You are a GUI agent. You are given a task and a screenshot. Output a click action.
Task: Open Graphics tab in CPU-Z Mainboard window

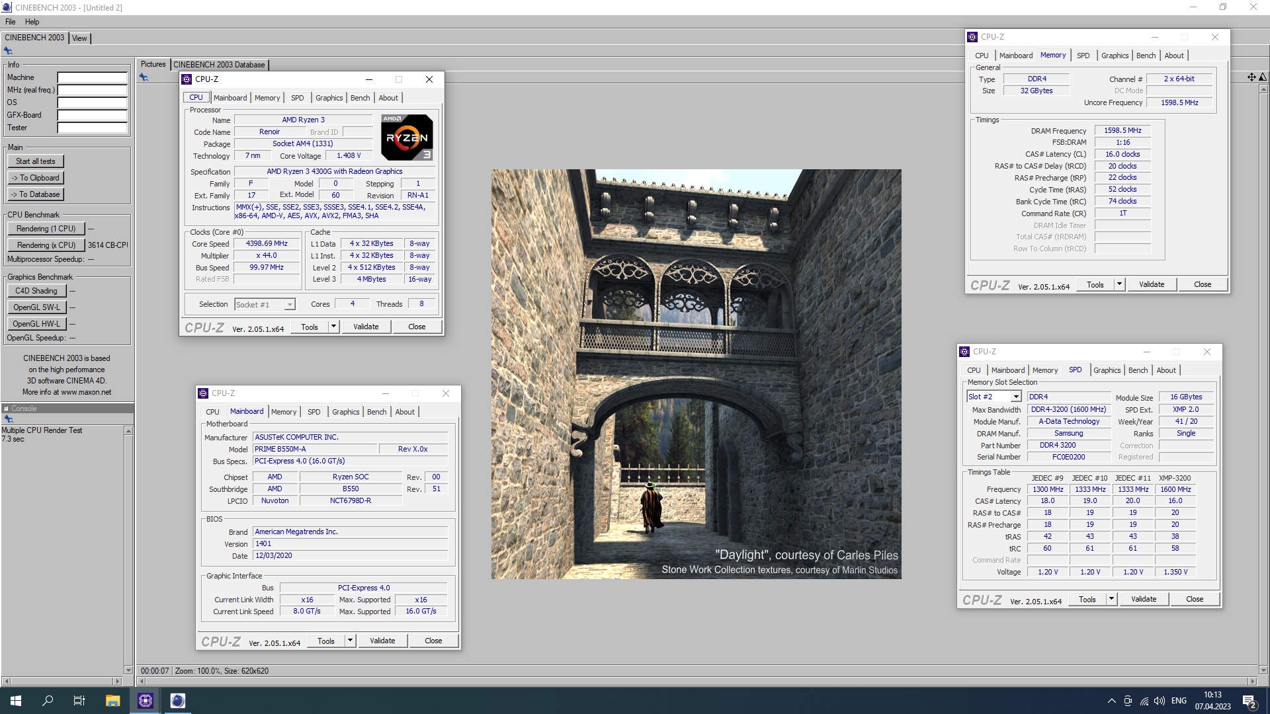(x=345, y=412)
